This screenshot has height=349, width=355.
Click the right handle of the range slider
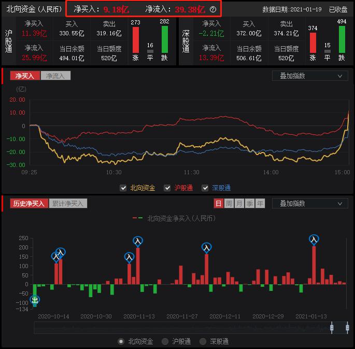[x=347, y=328]
